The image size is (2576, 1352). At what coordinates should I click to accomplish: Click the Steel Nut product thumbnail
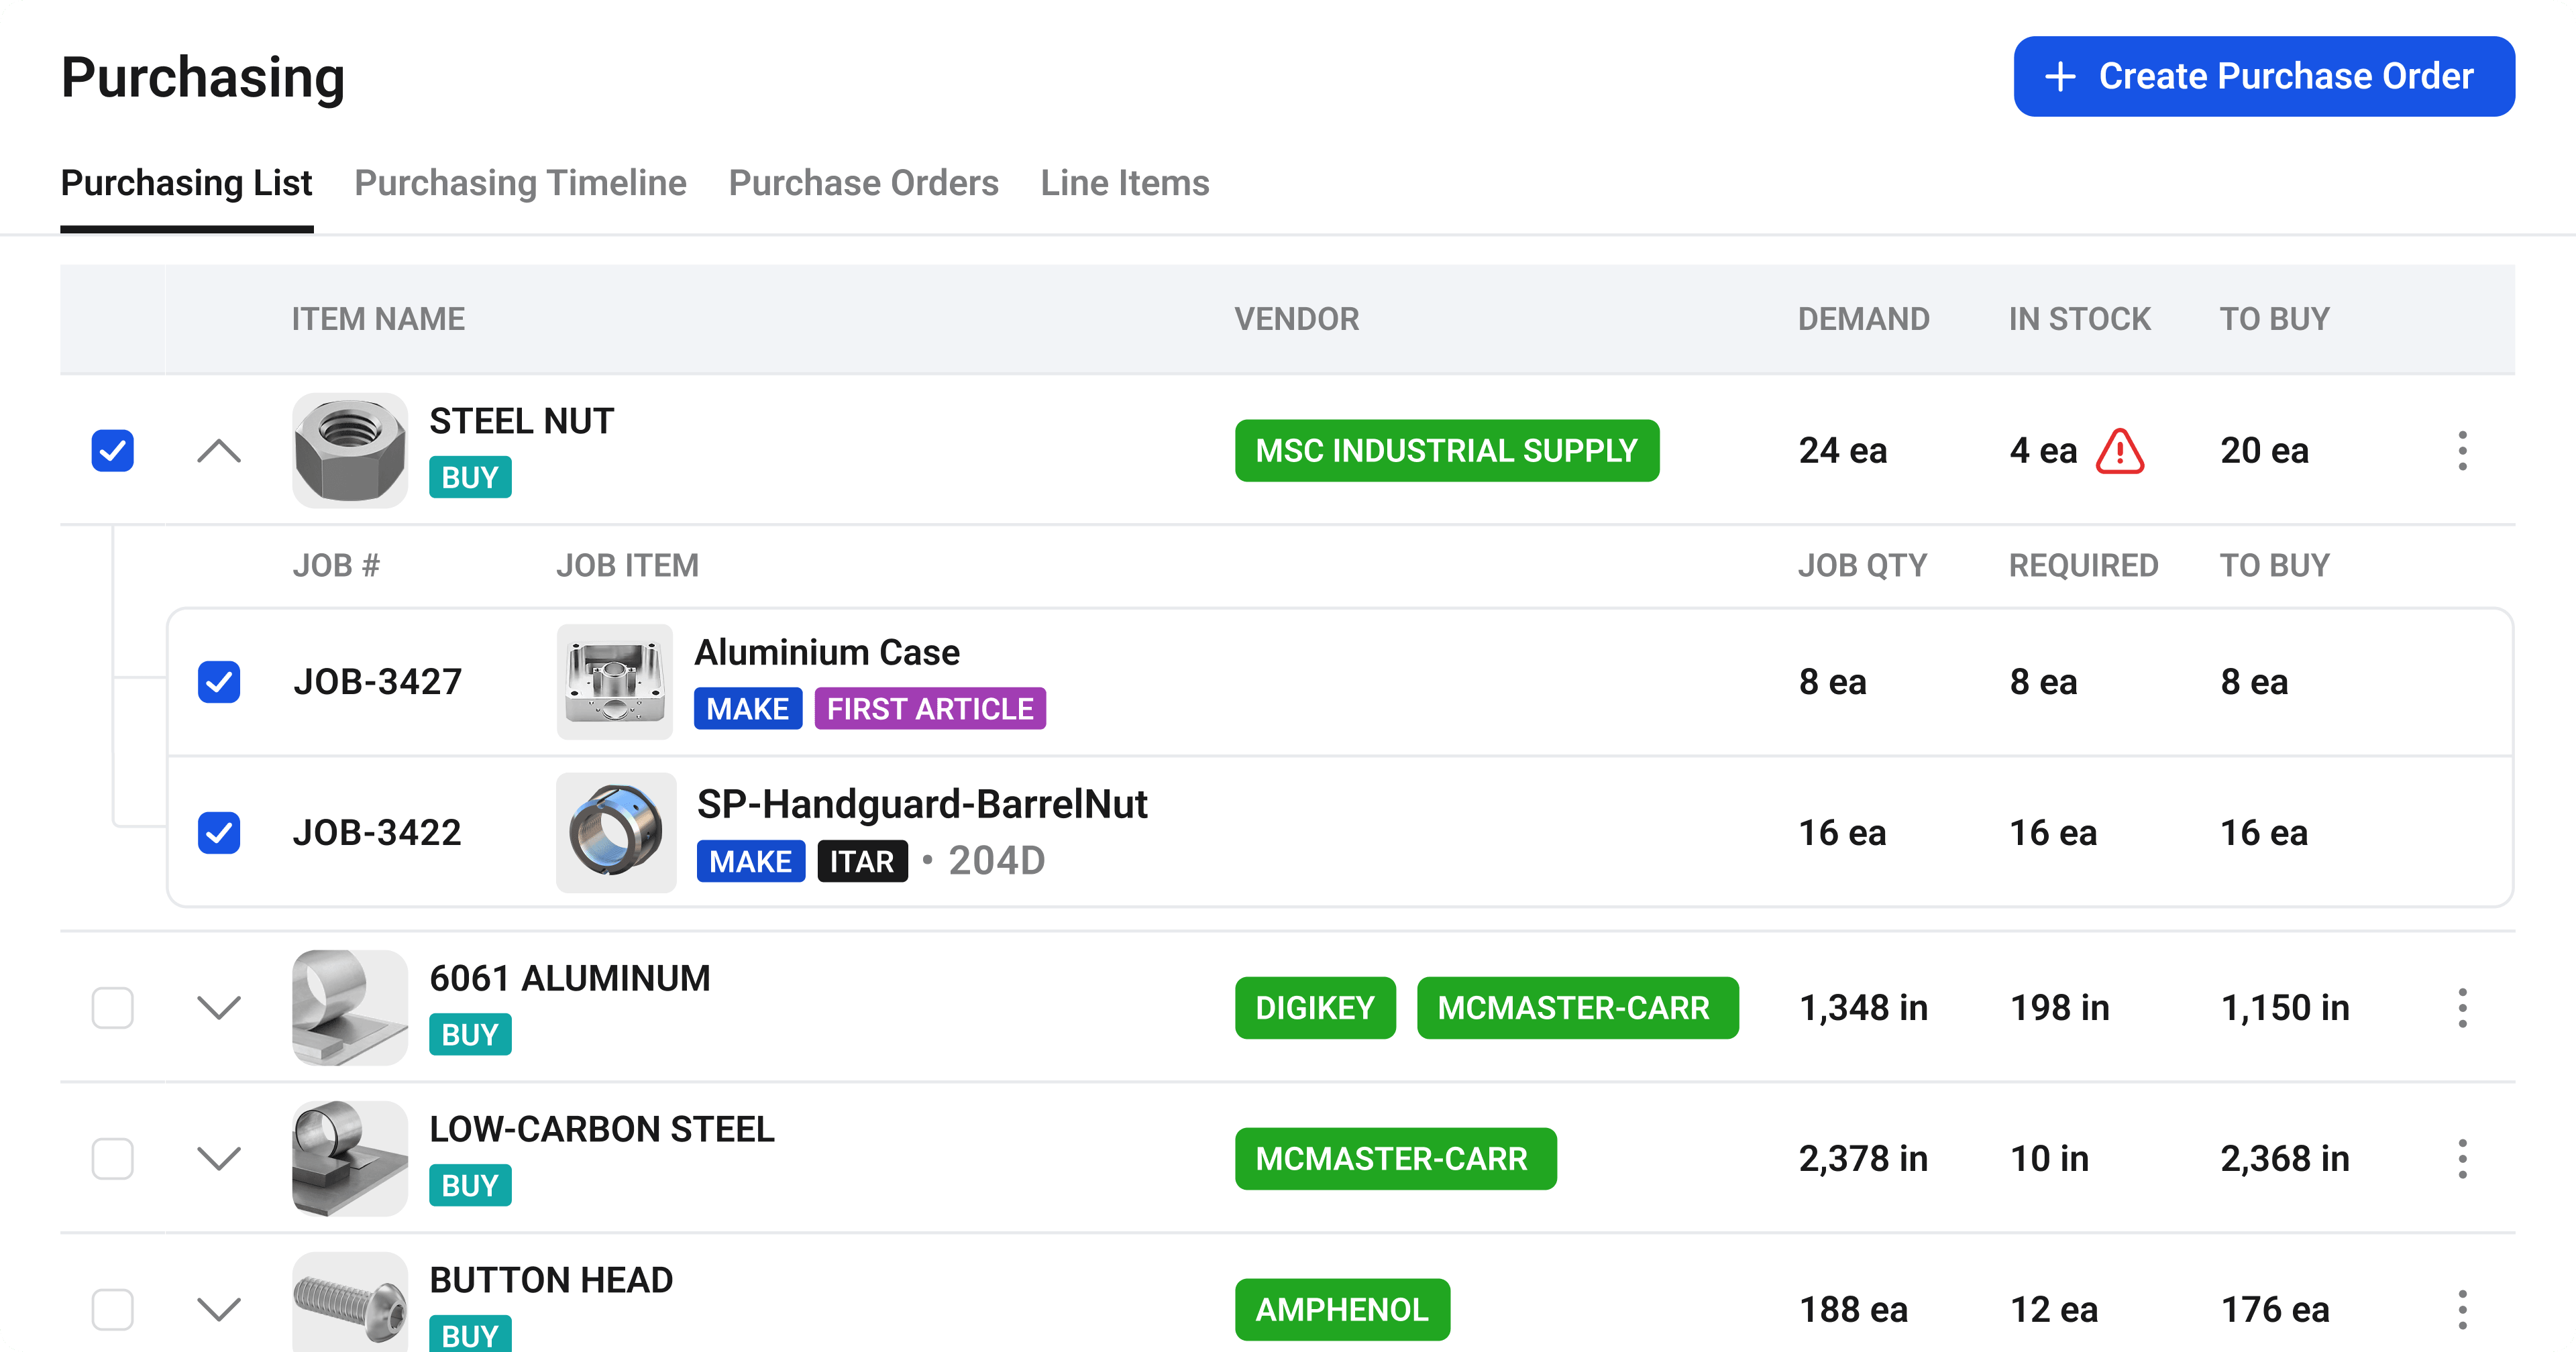point(349,450)
